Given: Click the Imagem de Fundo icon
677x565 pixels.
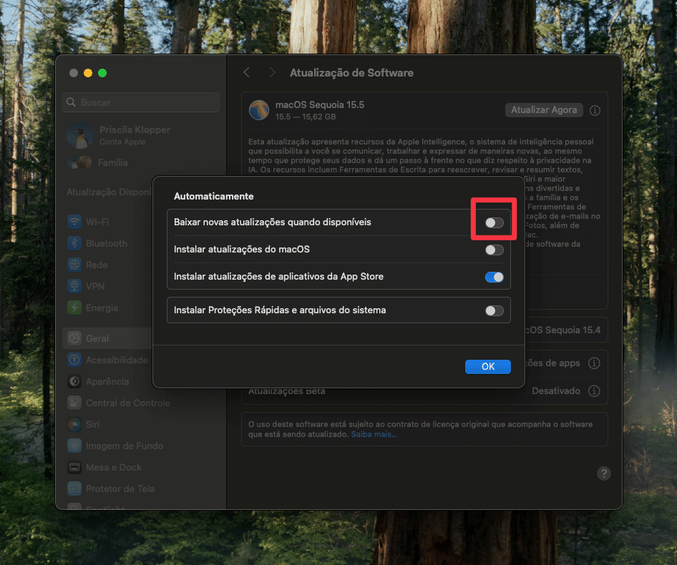Looking at the screenshot, I should click(x=74, y=446).
